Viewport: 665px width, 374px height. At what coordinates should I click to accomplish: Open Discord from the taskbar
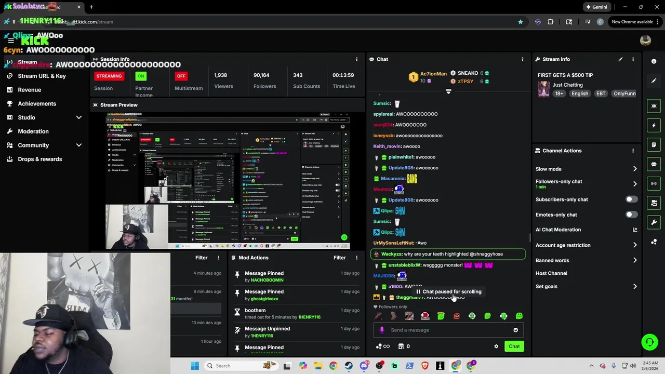tap(364, 366)
